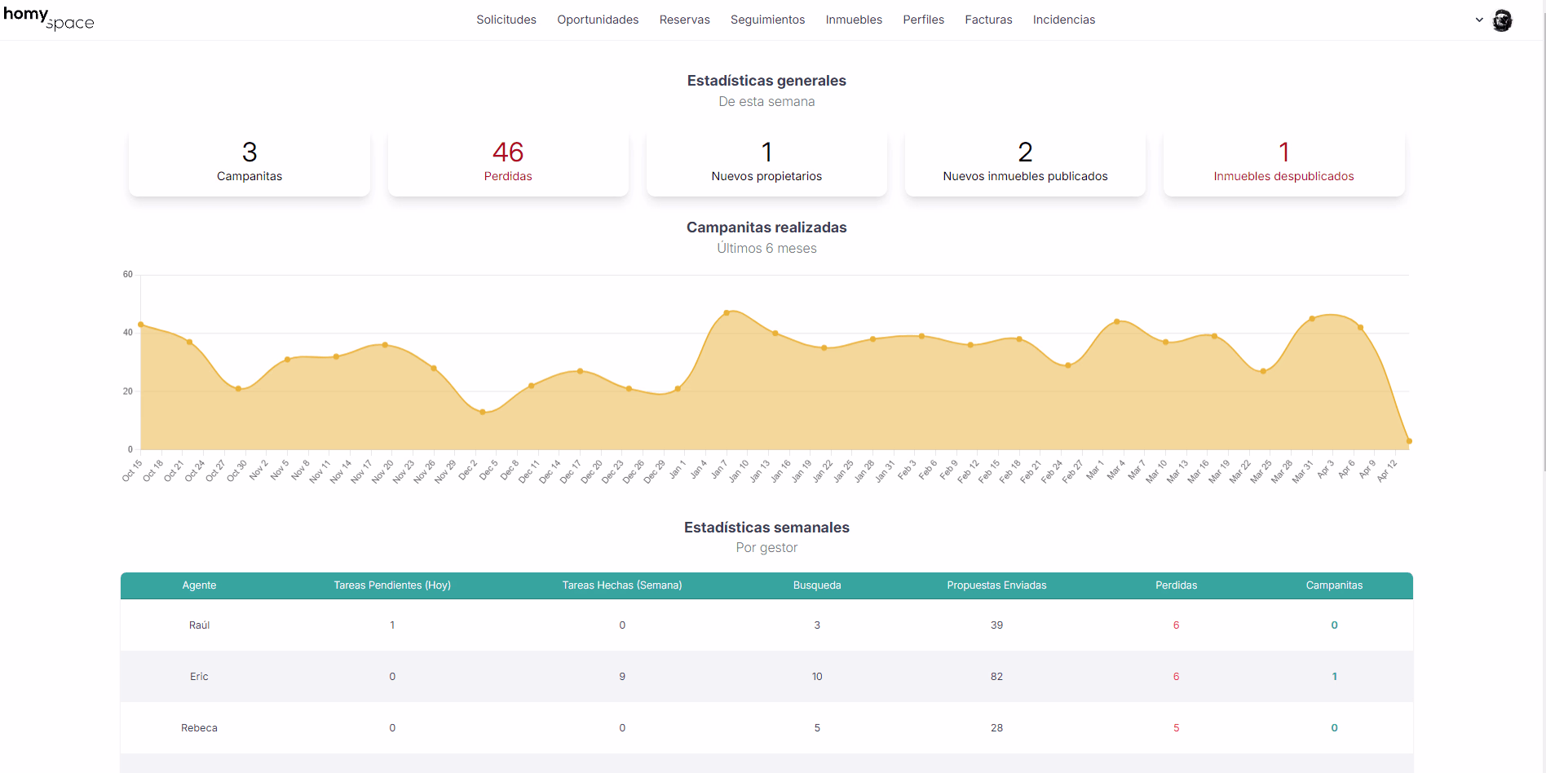Open the user avatar profile menu
Viewport: 1546px width, 773px height.
point(1502,20)
